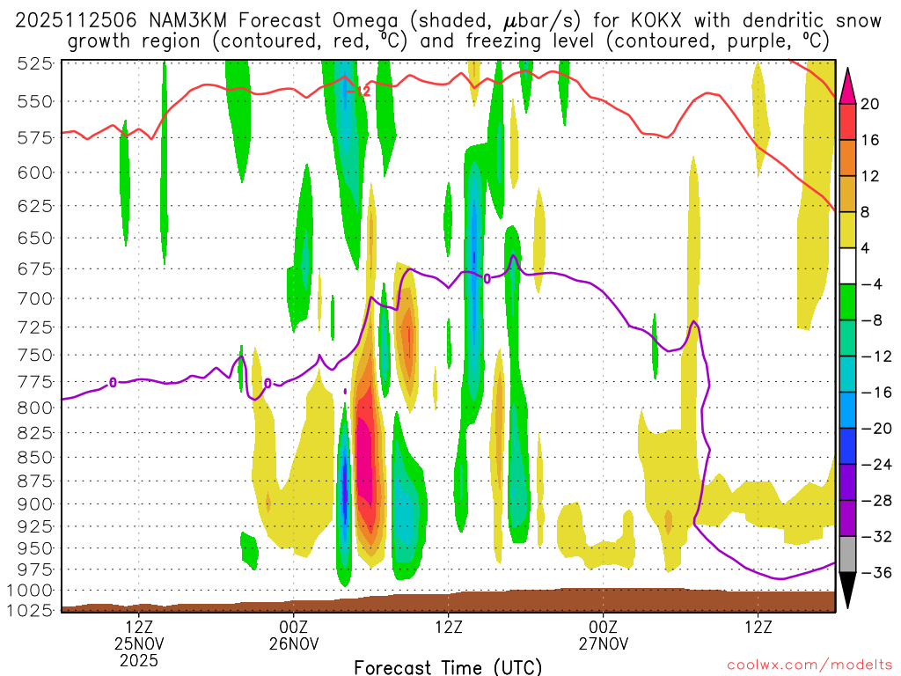Click the colorbar value 20
901x676 pixels.
point(870,104)
